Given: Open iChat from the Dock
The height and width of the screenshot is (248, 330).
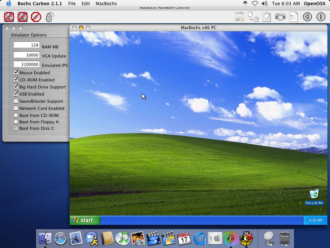Looking at the screenshot, I should pyautogui.click(x=91, y=239).
